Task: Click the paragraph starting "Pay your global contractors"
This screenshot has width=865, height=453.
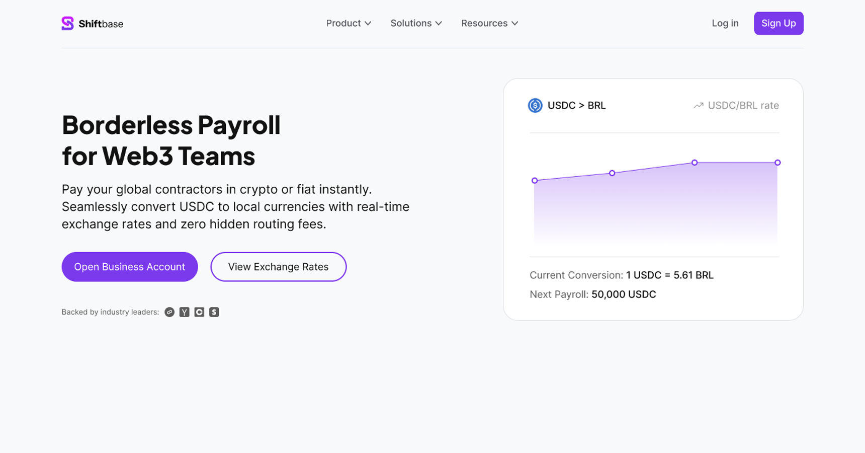Action: 235,207
